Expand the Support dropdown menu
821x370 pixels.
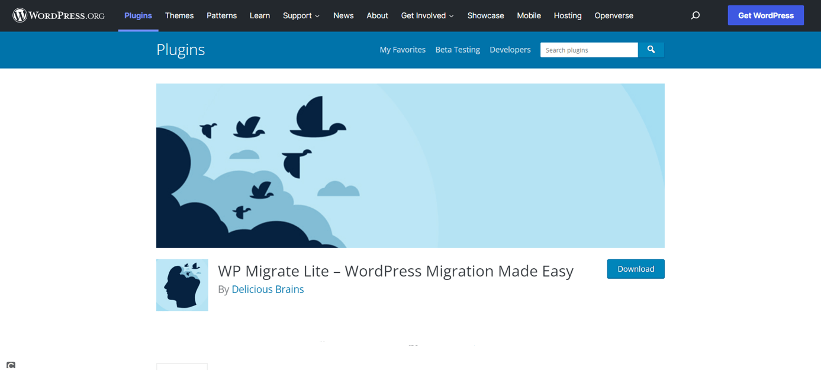(x=301, y=15)
